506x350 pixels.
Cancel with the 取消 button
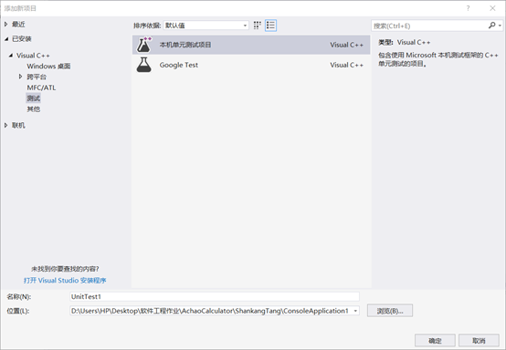point(479,340)
